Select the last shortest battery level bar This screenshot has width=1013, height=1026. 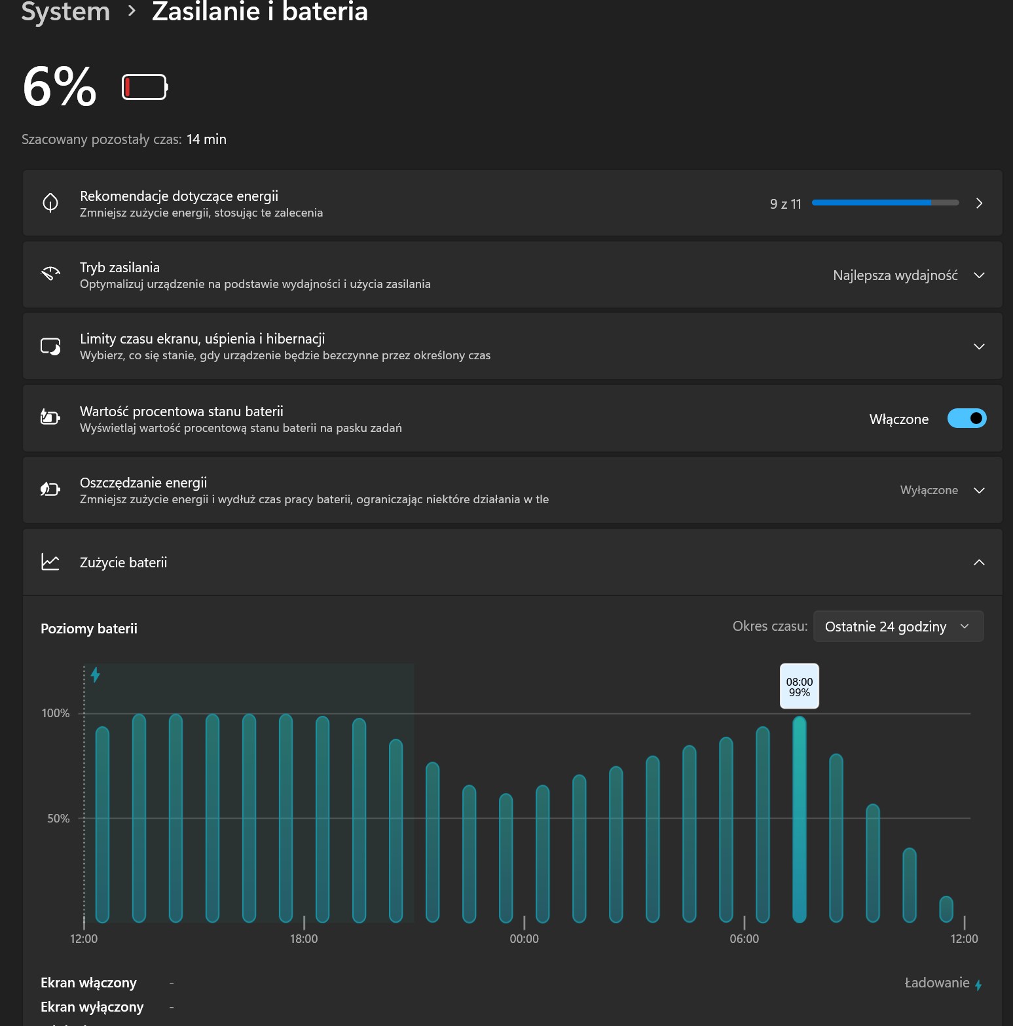(946, 909)
